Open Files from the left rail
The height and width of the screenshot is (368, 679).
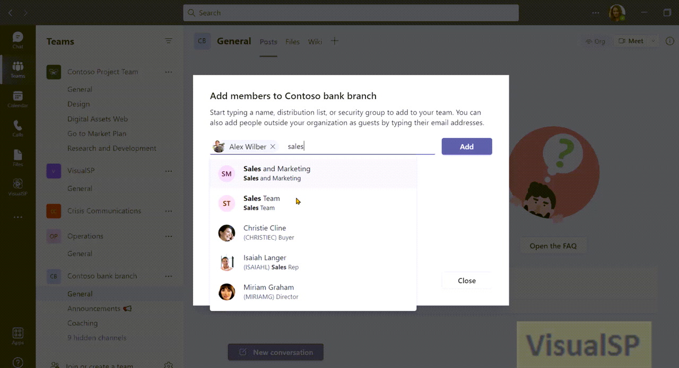pyautogui.click(x=18, y=156)
